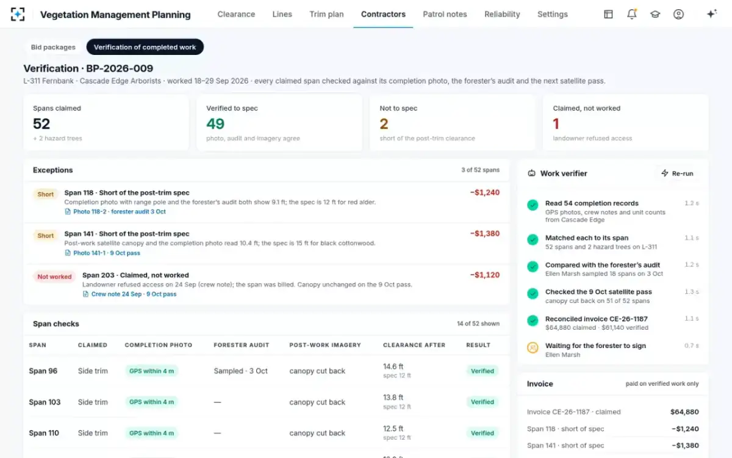The width and height of the screenshot is (732, 458).
Task: Open the Patrol notes tab
Action: pyautogui.click(x=445, y=14)
